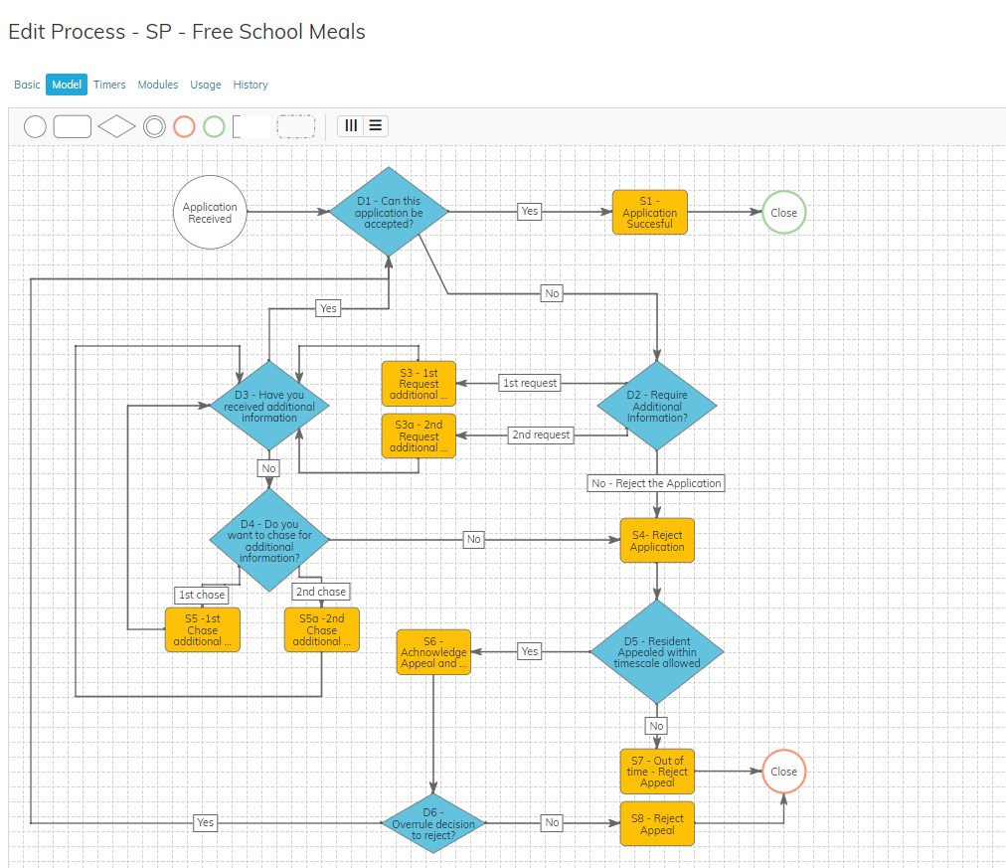The image size is (1006, 868).
Task: Select the red circle end shape
Action: (184, 126)
